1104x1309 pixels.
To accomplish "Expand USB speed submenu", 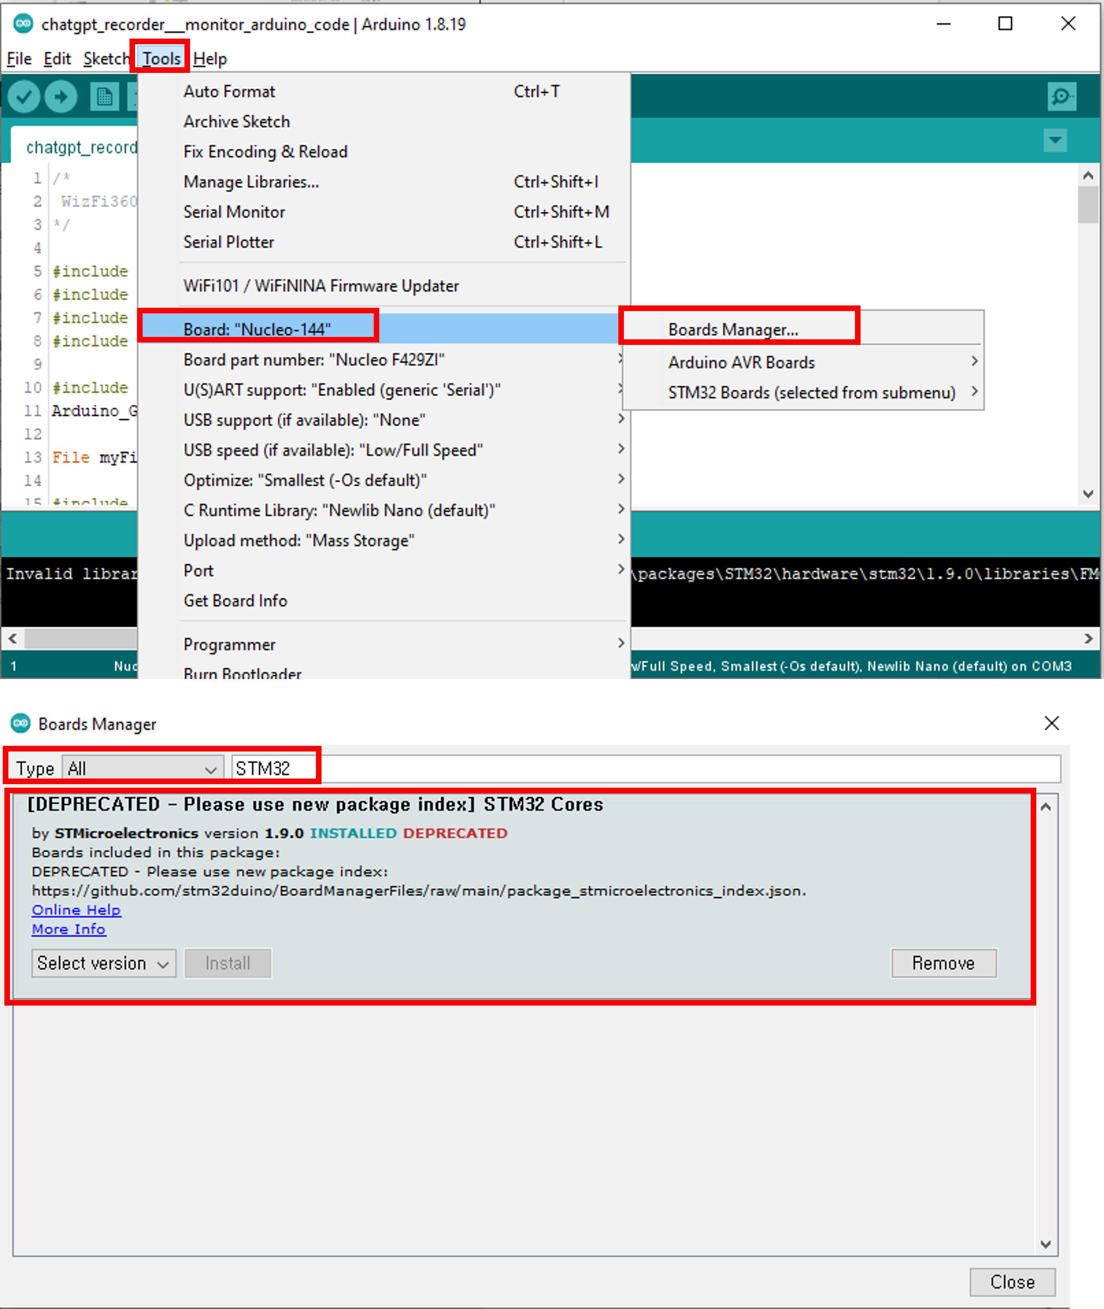I will 384,450.
